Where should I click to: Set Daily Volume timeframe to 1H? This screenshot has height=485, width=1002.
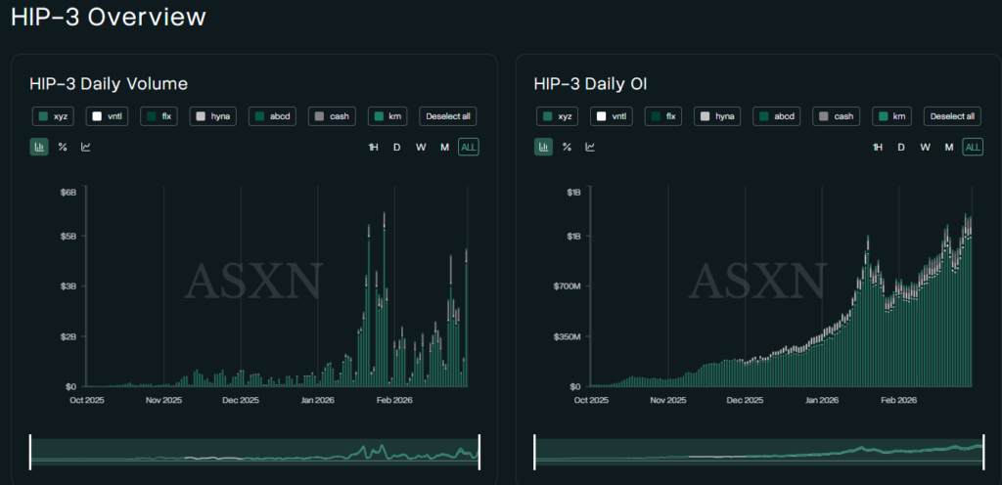click(373, 148)
